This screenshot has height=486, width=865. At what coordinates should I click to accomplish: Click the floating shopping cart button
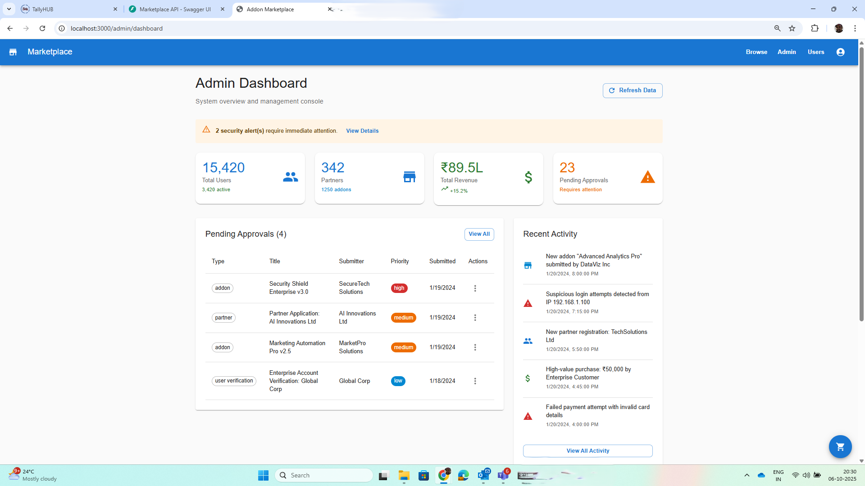(x=840, y=446)
